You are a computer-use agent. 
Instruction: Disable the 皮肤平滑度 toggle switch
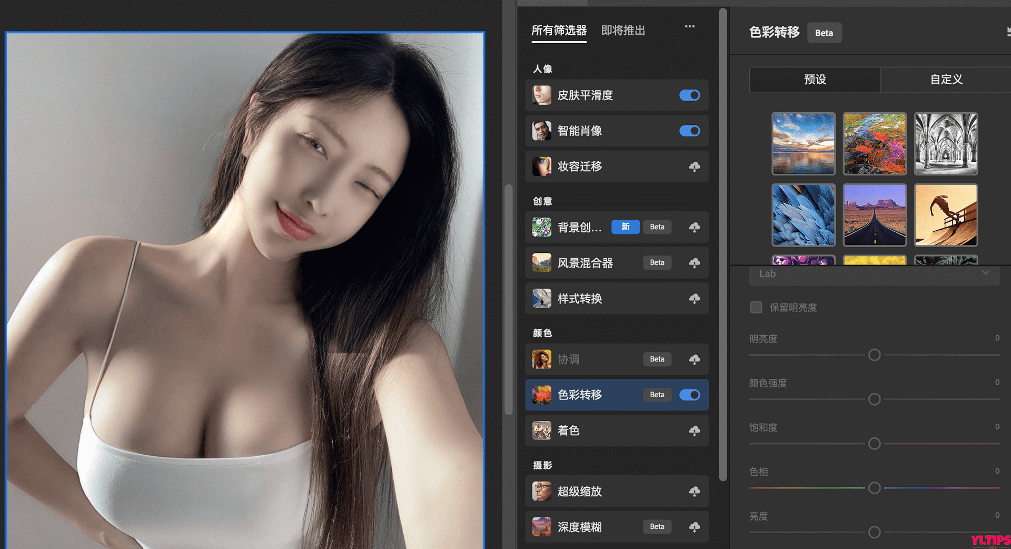click(x=689, y=95)
